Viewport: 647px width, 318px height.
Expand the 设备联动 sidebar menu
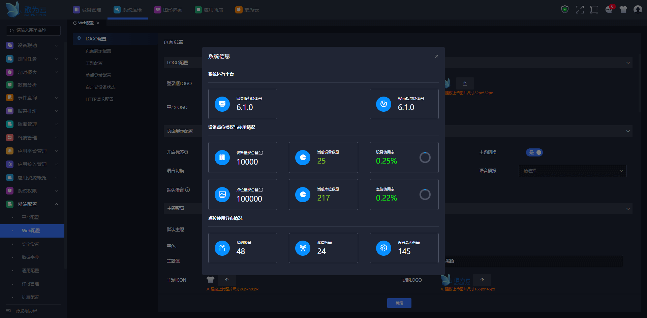tap(56, 45)
